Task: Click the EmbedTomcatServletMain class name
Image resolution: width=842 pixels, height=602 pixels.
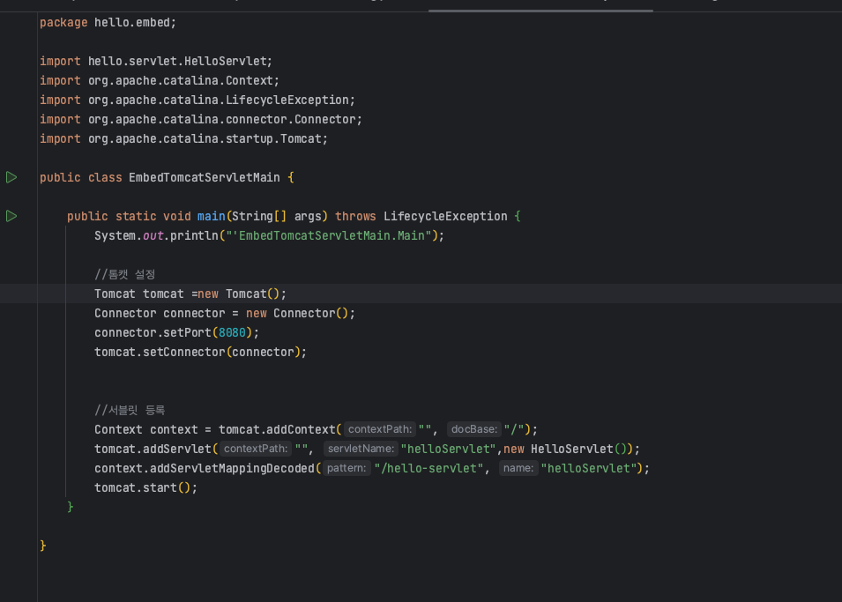Action: pyautogui.click(x=204, y=177)
